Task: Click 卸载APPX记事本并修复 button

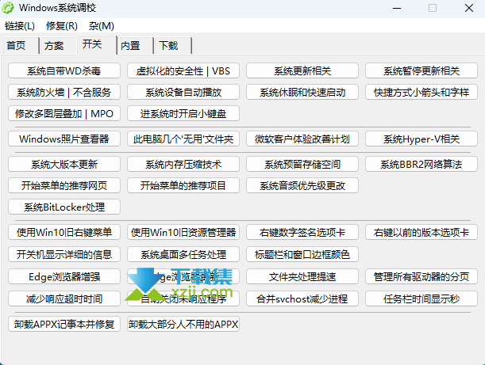Action: 64,324
